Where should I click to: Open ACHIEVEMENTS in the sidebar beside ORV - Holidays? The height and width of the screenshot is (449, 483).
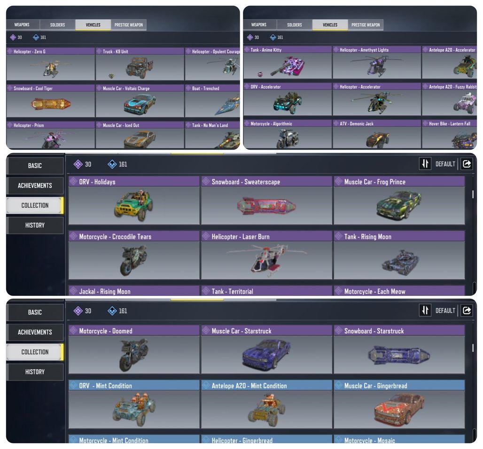point(35,186)
